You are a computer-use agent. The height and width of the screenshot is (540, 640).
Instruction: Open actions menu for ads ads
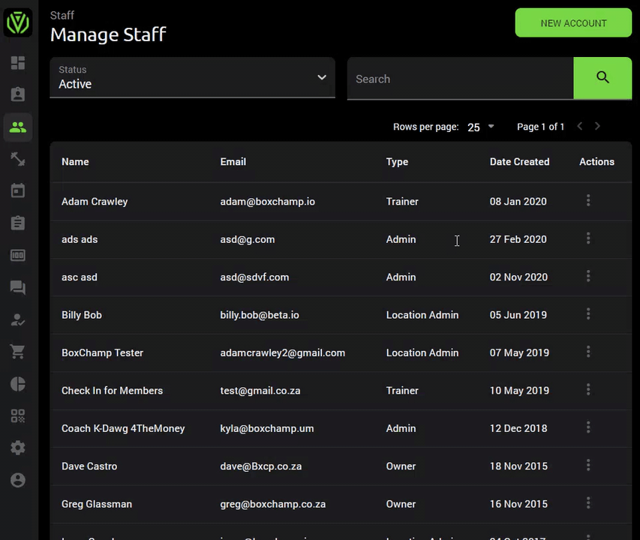pos(588,238)
